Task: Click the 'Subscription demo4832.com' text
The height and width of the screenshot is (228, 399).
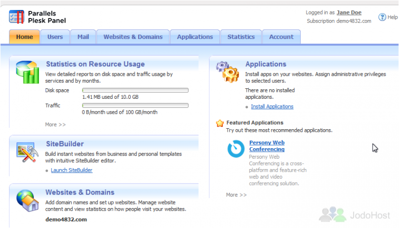Action: (x=339, y=21)
